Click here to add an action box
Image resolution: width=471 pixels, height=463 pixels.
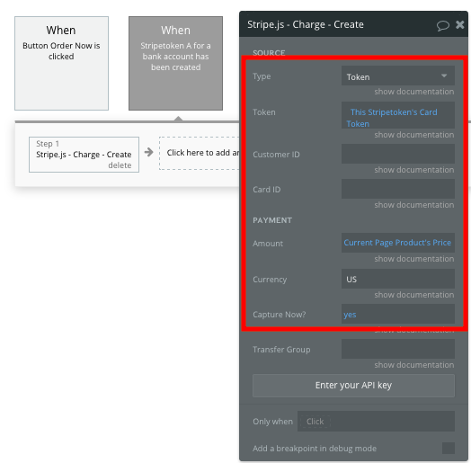tap(200, 153)
